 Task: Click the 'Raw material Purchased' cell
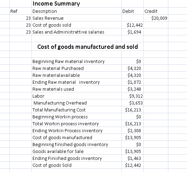[77, 68]
